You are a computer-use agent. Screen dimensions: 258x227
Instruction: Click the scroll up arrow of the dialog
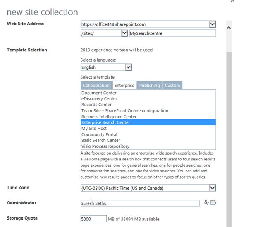(229, 28)
